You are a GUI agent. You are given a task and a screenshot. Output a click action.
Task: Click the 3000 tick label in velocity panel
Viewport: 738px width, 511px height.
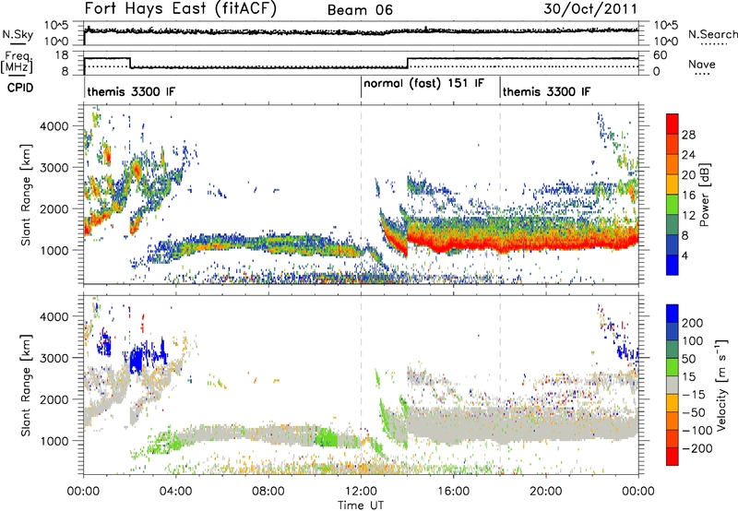tap(54, 358)
